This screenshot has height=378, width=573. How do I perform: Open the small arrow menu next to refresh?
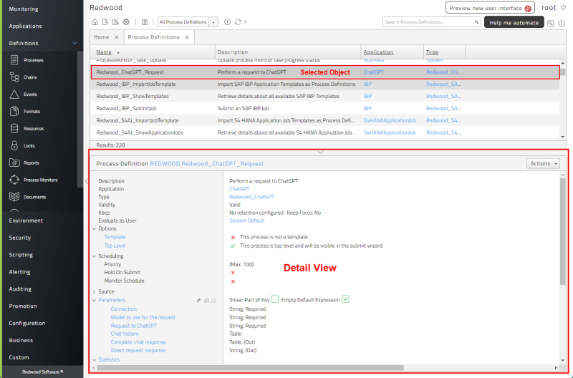coord(245,22)
